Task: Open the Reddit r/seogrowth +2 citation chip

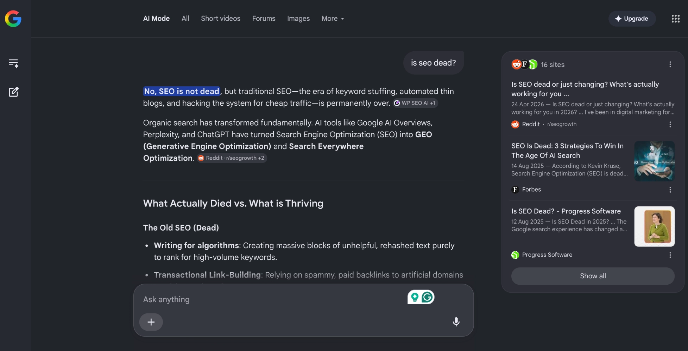Action: 232,158
